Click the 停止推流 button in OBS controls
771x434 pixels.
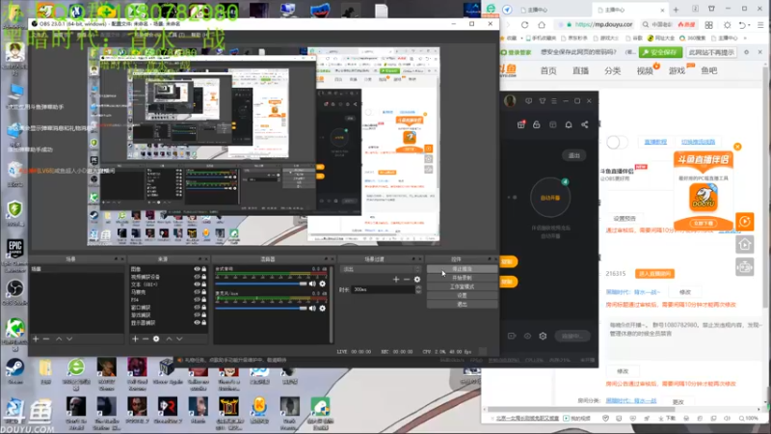pyautogui.click(x=462, y=269)
